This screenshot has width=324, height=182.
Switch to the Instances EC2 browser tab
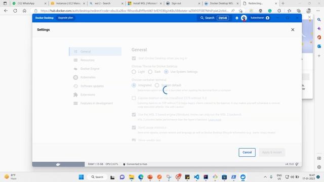(68, 4)
